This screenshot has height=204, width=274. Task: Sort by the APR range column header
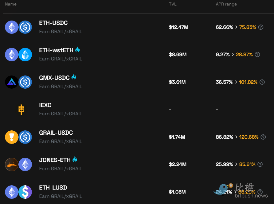pos(226,4)
